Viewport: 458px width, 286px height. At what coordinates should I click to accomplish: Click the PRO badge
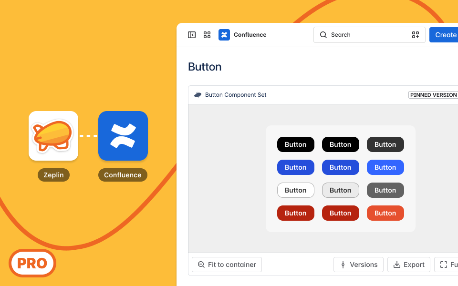pyautogui.click(x=32, y=263)
